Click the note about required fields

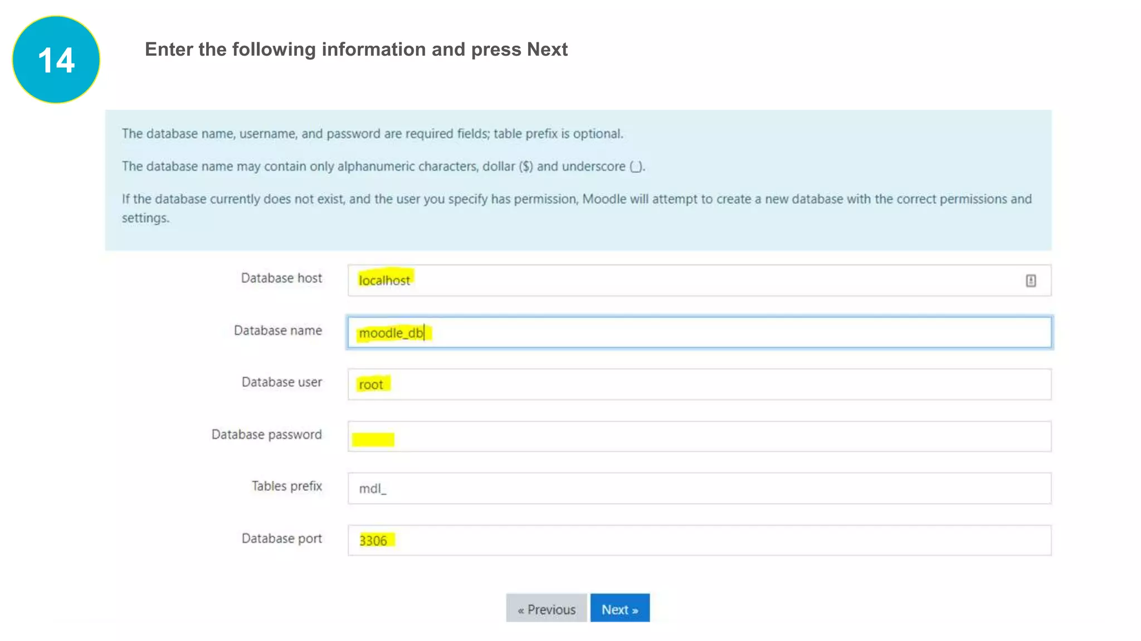coord(372,134)
